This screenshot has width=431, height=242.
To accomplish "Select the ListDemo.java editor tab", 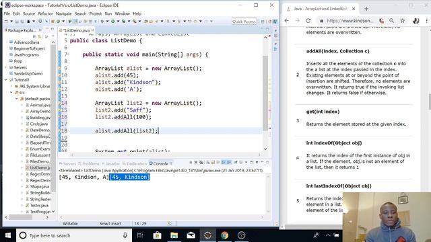I will pos(76,30).
